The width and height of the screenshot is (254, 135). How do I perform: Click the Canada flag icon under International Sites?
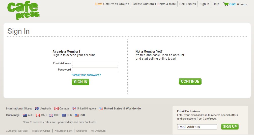click(x=56, y=108)
